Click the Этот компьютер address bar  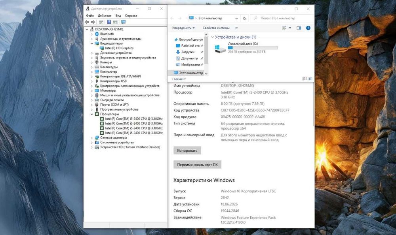(x=214, y=19)
